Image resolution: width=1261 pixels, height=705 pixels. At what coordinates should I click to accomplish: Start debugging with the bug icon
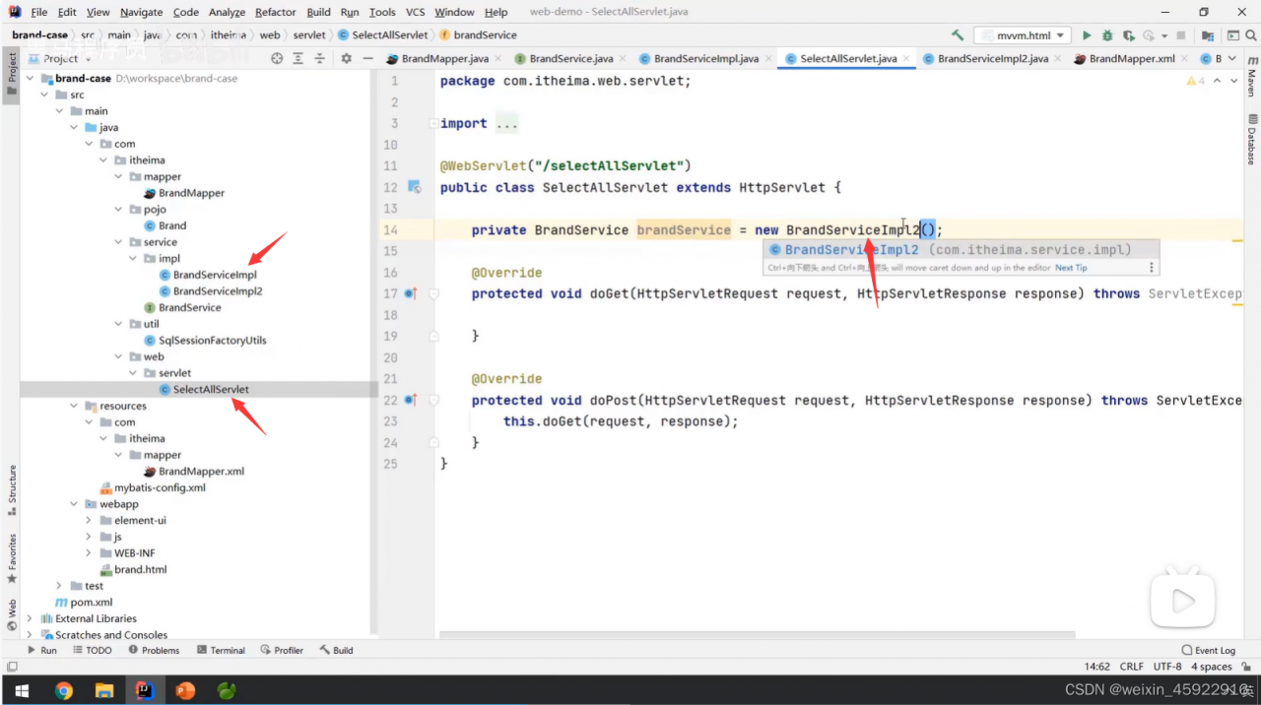click(1106, 35)
